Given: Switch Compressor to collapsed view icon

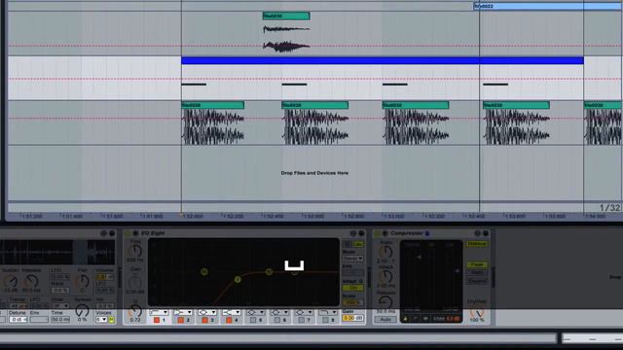Looking at the screenshot, I should (405, 318).
